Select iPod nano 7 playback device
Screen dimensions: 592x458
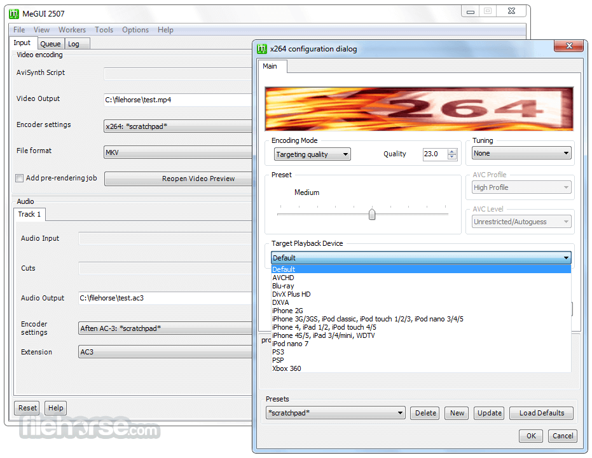tap(421, 344)
